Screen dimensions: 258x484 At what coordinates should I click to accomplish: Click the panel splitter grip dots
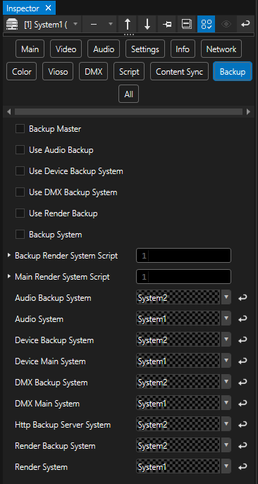(x=129, y=35)
